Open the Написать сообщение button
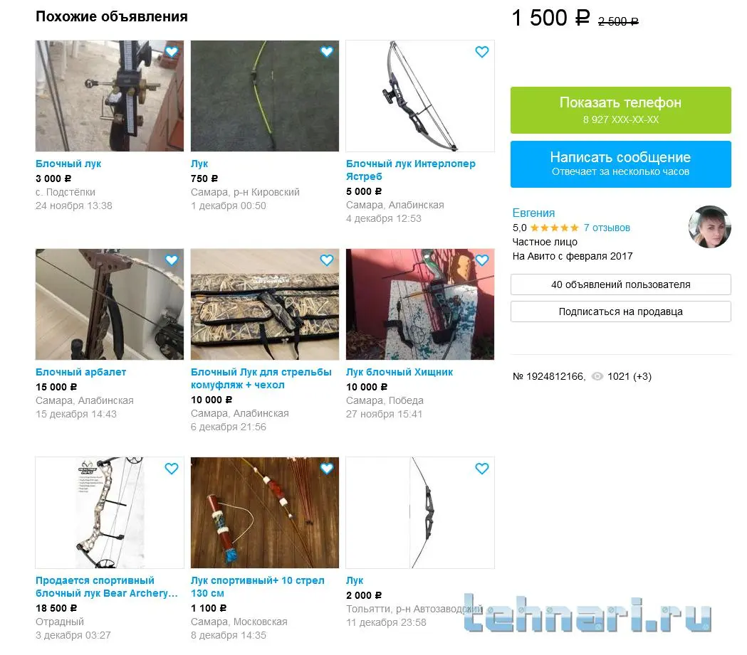The image size is (747, 655). tap(621, 164)
